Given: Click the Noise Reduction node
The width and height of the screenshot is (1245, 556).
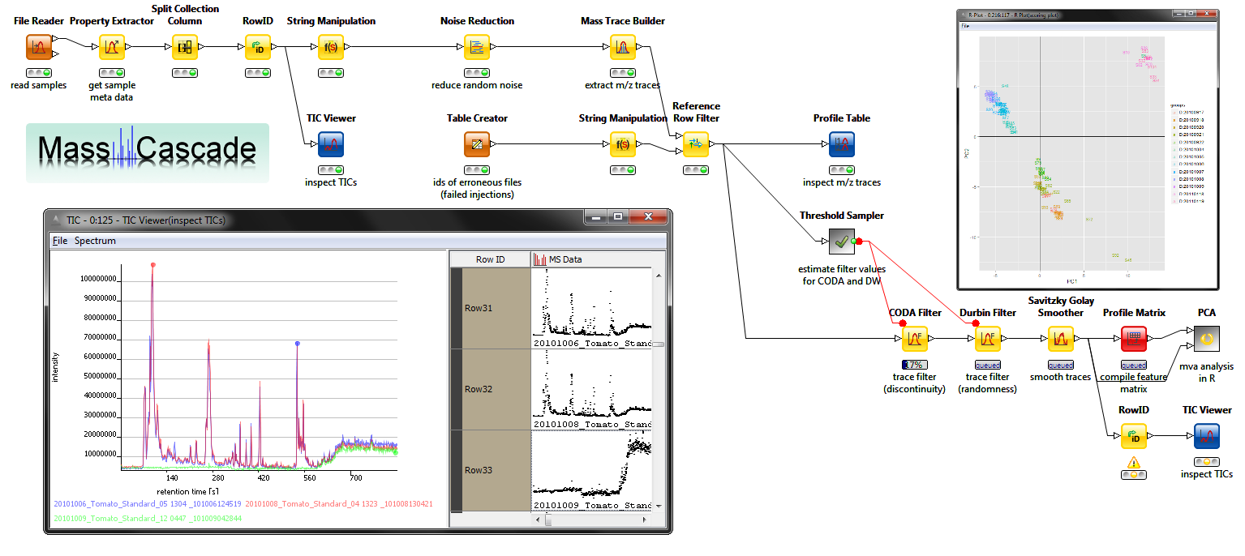Looking at the screenshot, I should click(477, 48).
